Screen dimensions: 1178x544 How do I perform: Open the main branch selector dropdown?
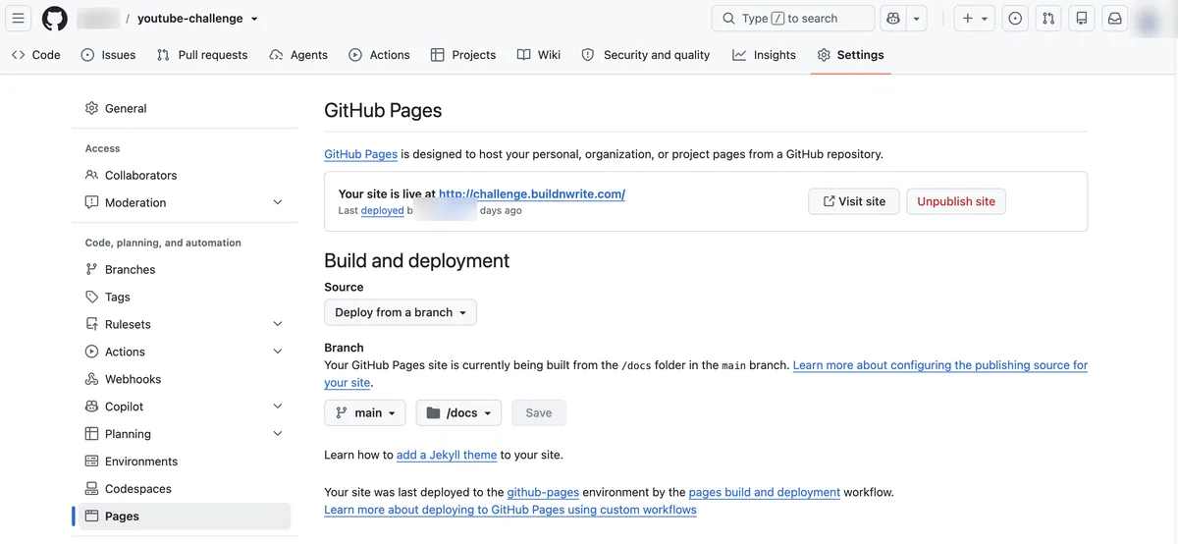pos(365,412)
